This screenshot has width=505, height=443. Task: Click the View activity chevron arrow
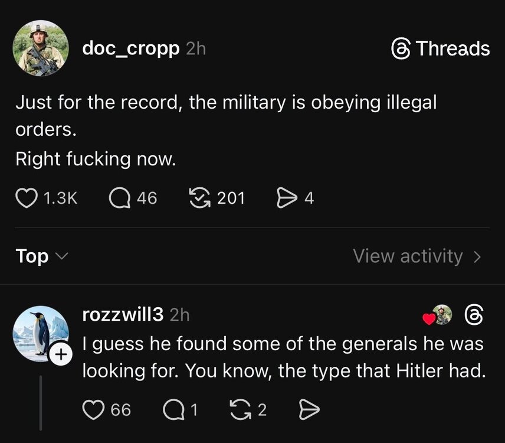click(x=478, y=257)
